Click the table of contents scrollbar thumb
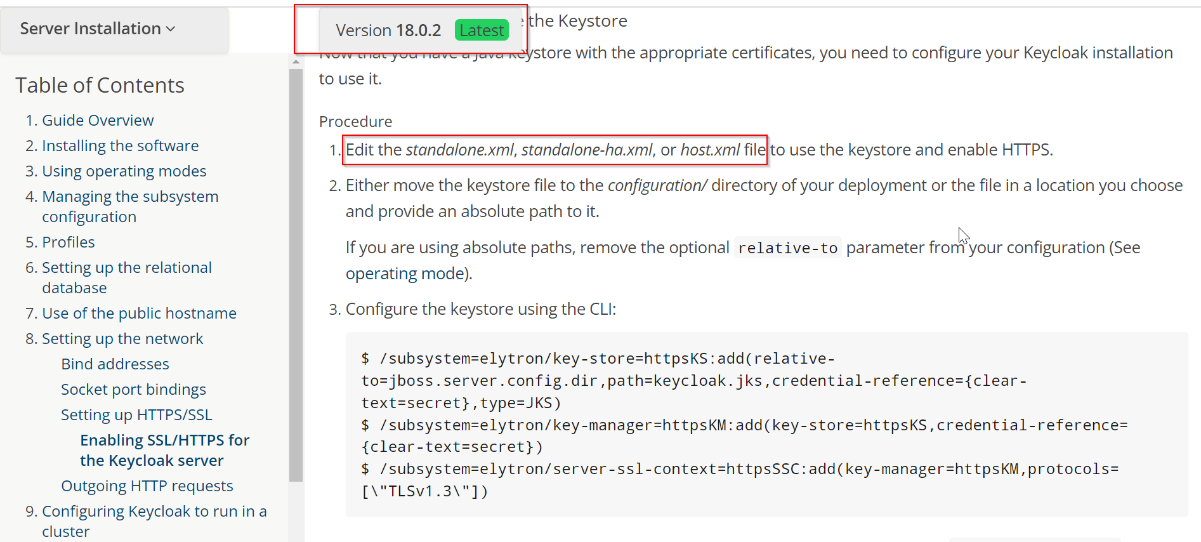The height and width of the screenshot is (542, 1201). (296, 275)
